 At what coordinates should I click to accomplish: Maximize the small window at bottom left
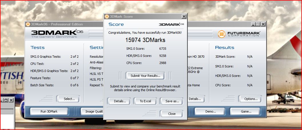[6, 100]
